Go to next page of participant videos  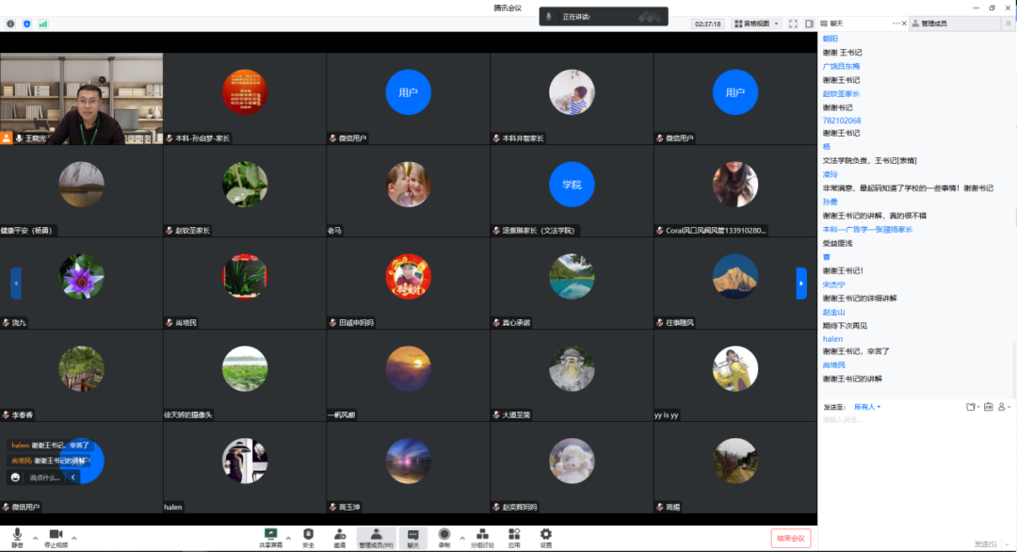801,283
